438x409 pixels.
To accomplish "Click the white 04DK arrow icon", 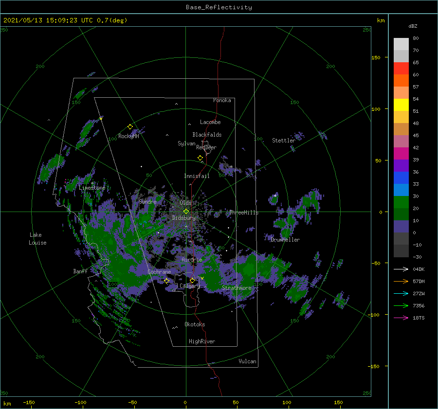I will pos(401,269).
